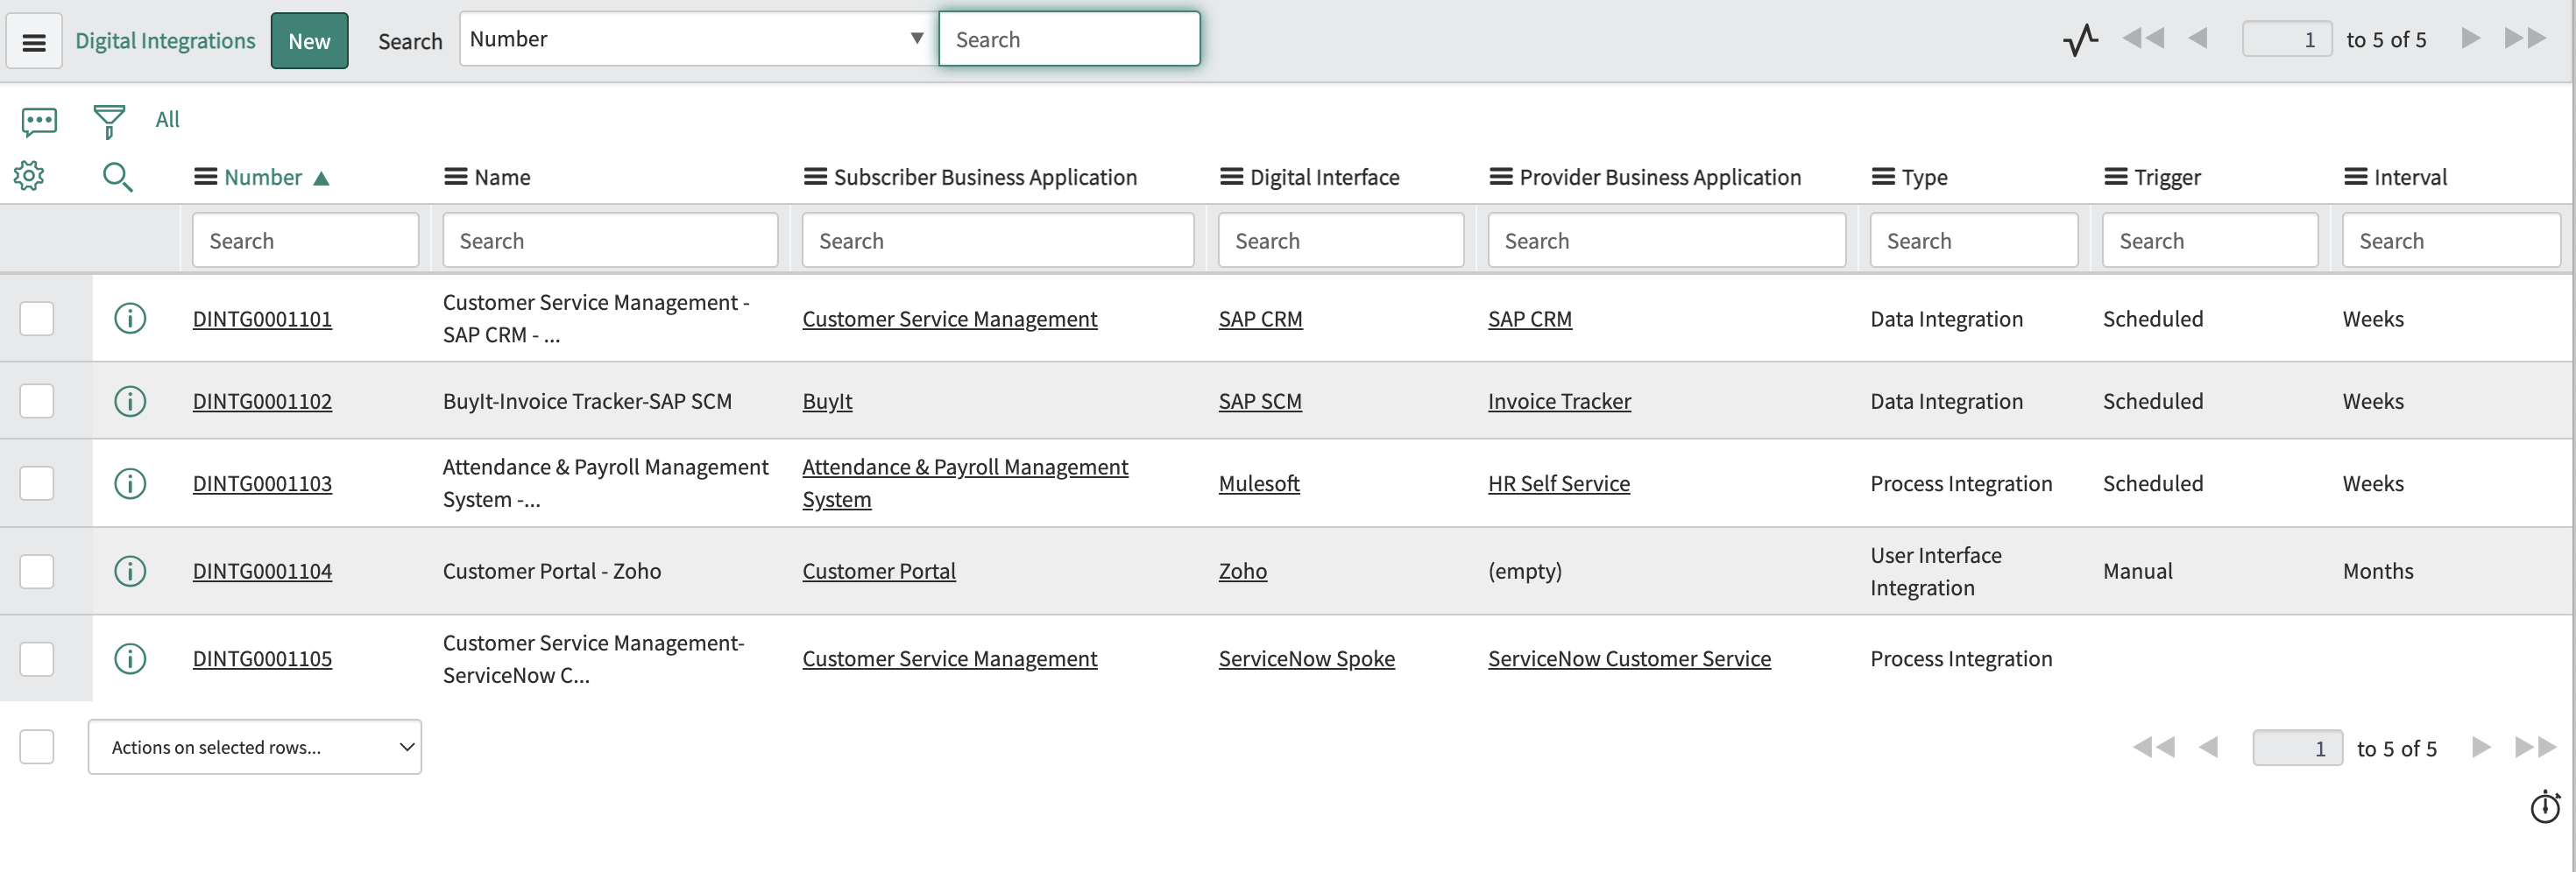Screen dimensions: 2576x872
Task: Open the navigation hamburger menu
Action: (33, 40)
